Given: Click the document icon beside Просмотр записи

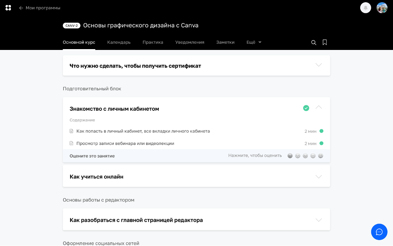Looking at the screenshot, I should (71, 143).
